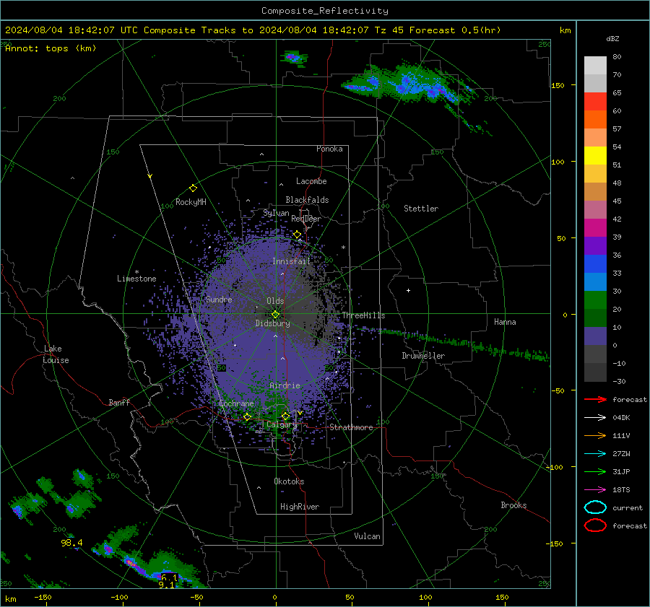Screen dimensions: 650x607
Task: Click the Drumheller label
Action: (423, 356)
